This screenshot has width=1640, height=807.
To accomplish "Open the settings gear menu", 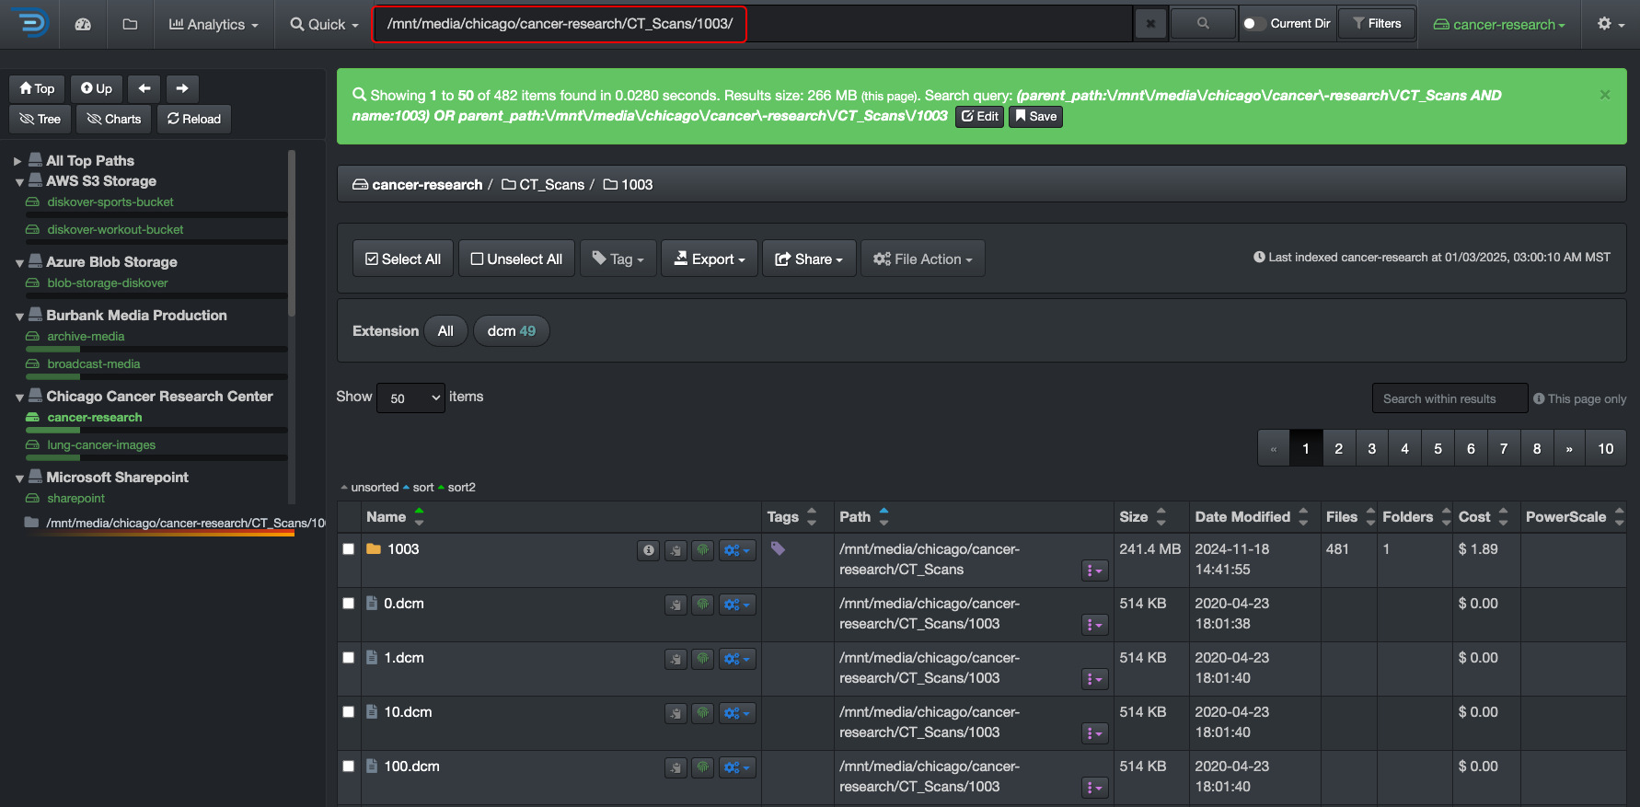I will click(x=1611, y=24).
